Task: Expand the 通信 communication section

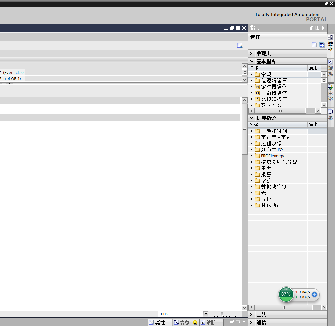Action: click(251, 322)
